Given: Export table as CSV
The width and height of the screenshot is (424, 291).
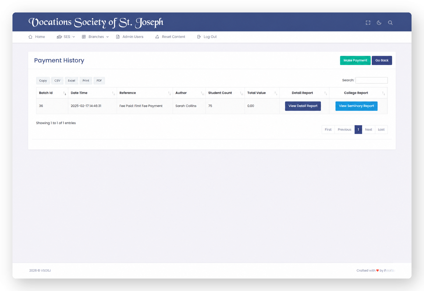Looking at the screenshot, I should click(57, 81).
